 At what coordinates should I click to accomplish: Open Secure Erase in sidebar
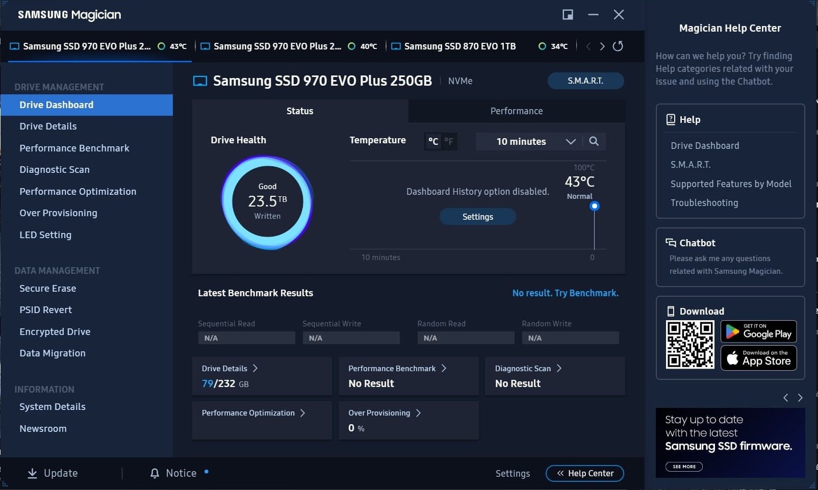48,289
